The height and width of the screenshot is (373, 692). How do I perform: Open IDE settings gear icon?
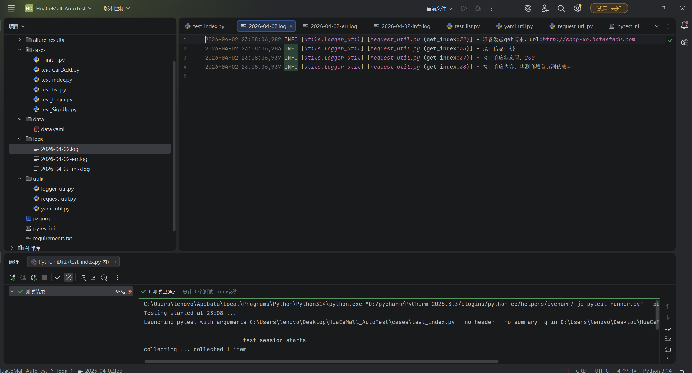[x=578, y=9]
